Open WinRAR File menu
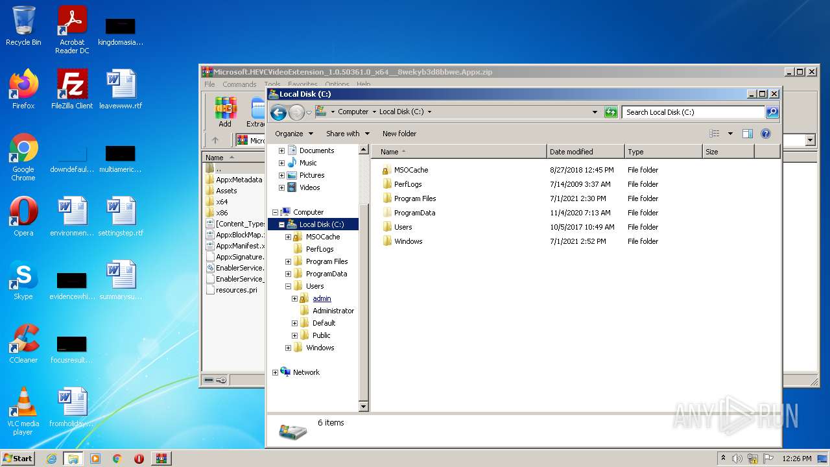This screenshot has height=467, width=830. click(209, 84)
